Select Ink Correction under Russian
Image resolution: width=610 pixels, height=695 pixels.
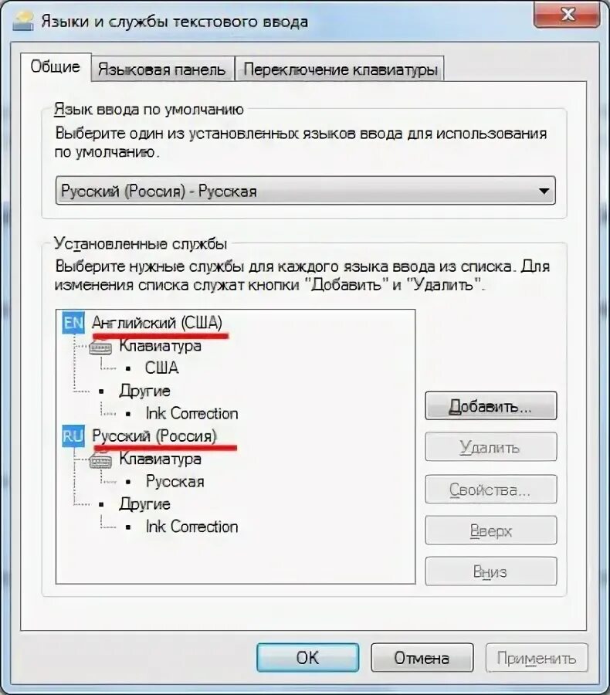[x=192, y=527]
